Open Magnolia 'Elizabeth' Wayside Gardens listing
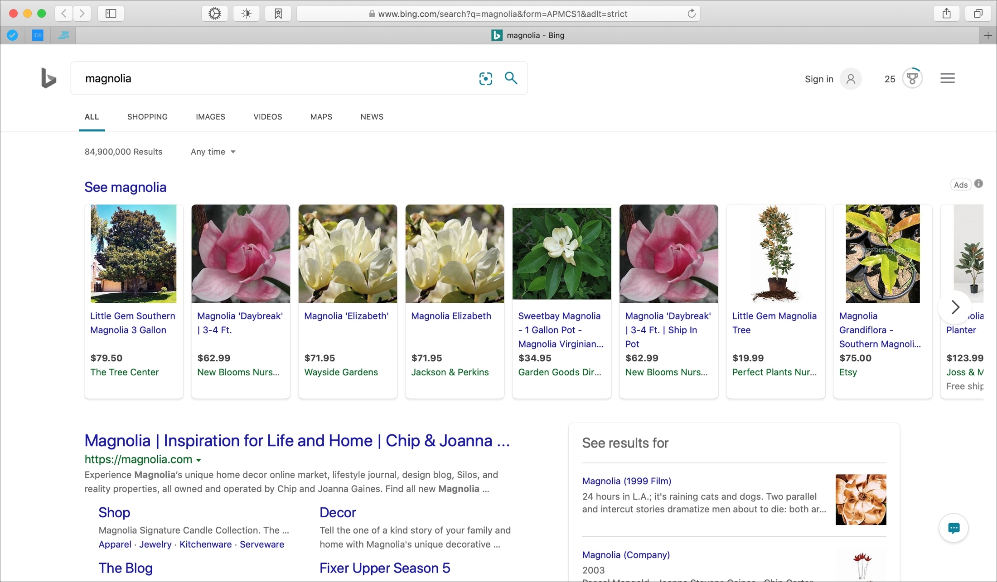The width and height of the screenshot is (997, 582). click(348, 301)
